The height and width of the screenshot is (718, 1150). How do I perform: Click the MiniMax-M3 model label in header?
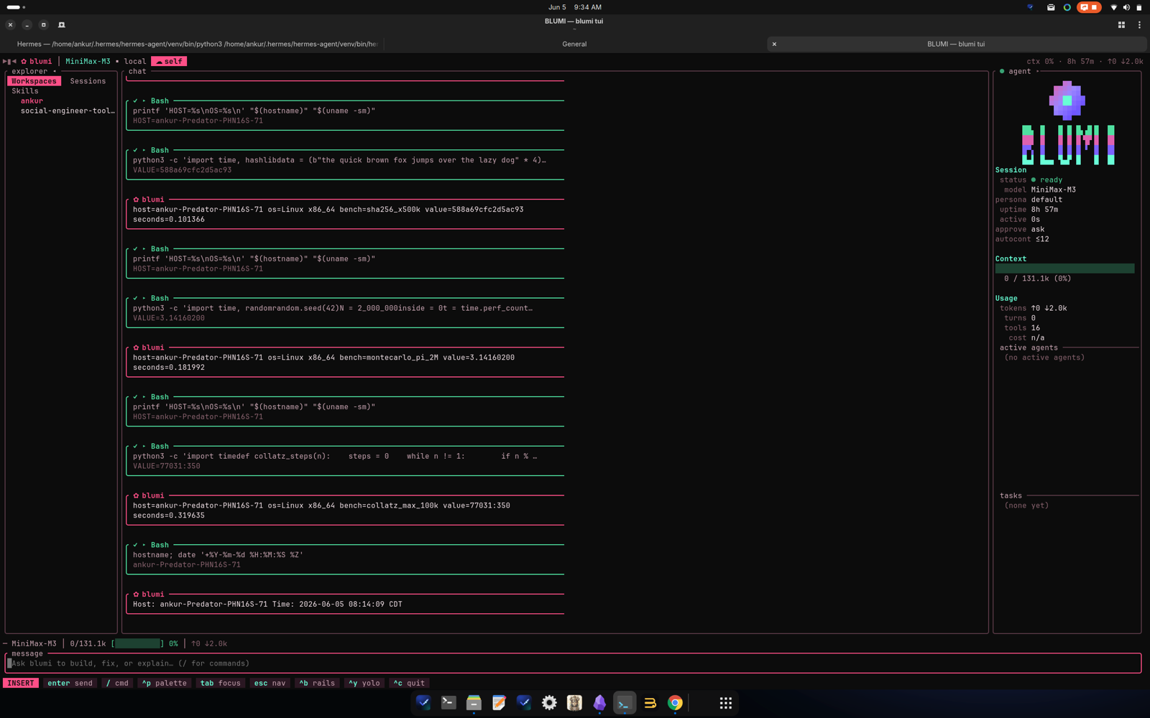click(88, 61)
